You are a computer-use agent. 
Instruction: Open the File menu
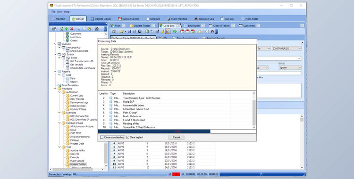point(53,12)
